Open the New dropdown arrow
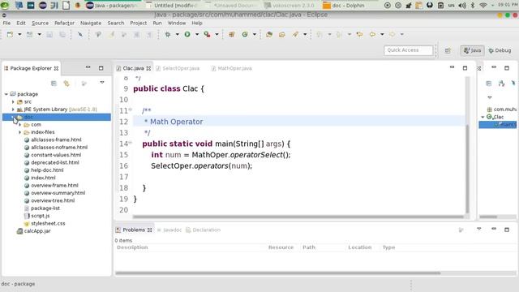This screenshot has height=292, width=519. [19, 34]
